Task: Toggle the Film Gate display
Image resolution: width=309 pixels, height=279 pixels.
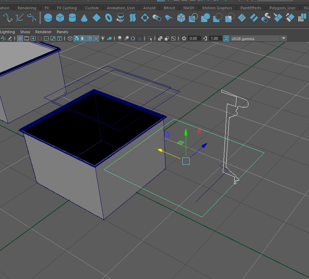Action: pos(26,38)
